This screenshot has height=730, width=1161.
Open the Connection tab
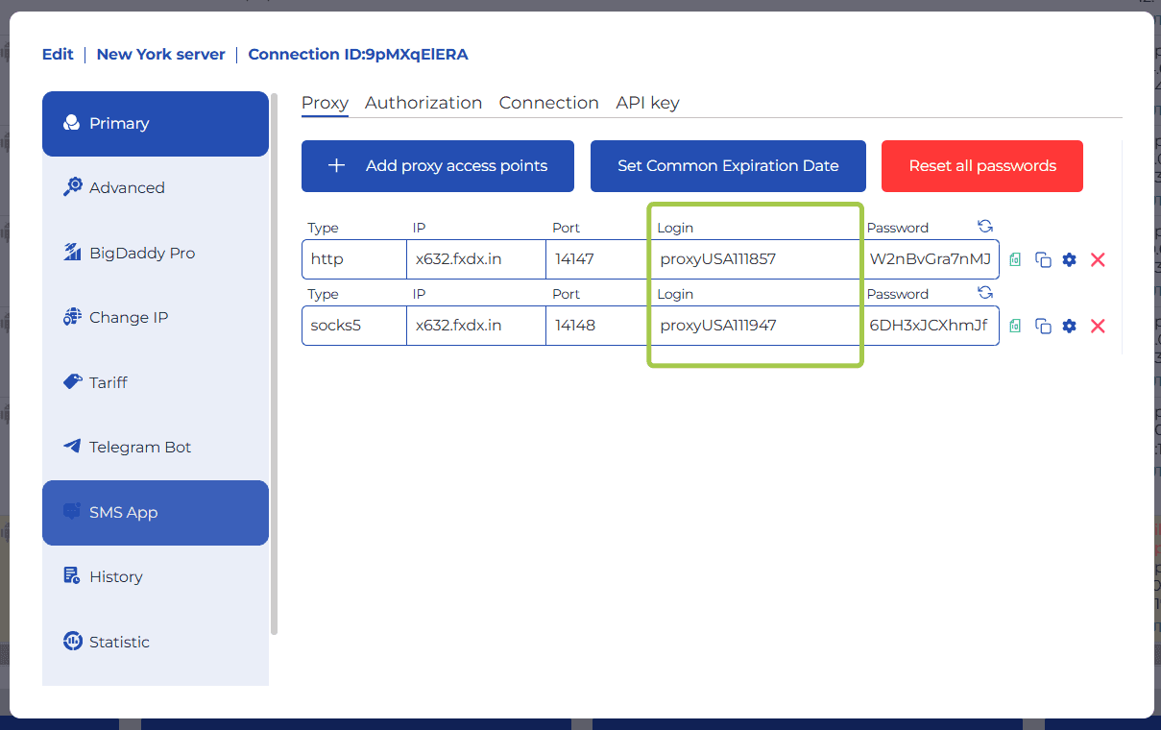click(x=548, y=103)
